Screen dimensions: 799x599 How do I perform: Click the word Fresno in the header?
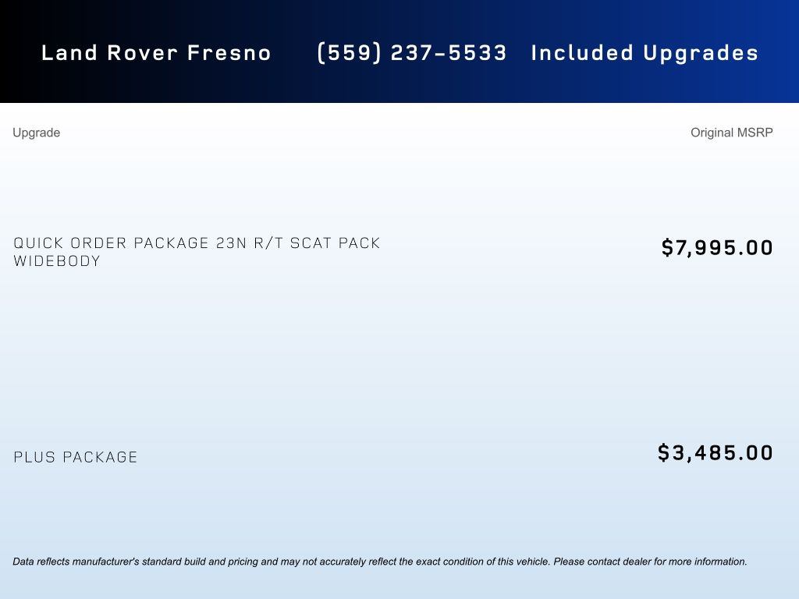229,53
